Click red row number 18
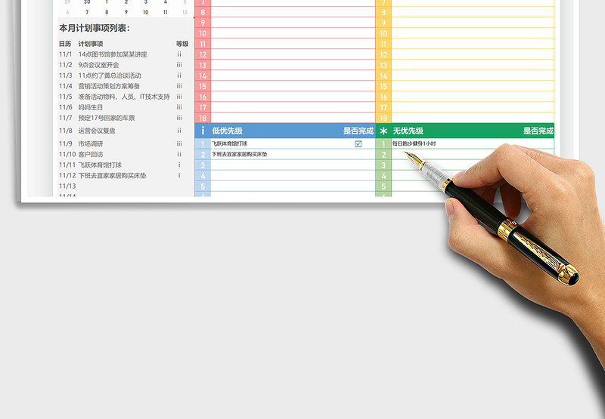 pos(203,118)
